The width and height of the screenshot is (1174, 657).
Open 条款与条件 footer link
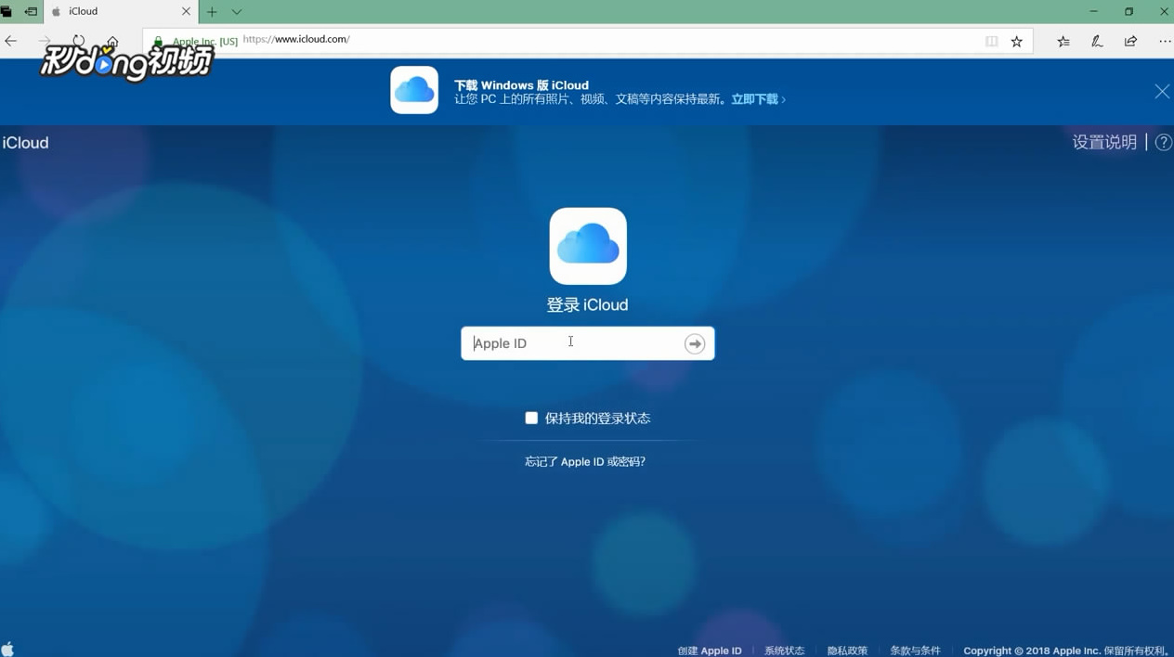(915, 651)
